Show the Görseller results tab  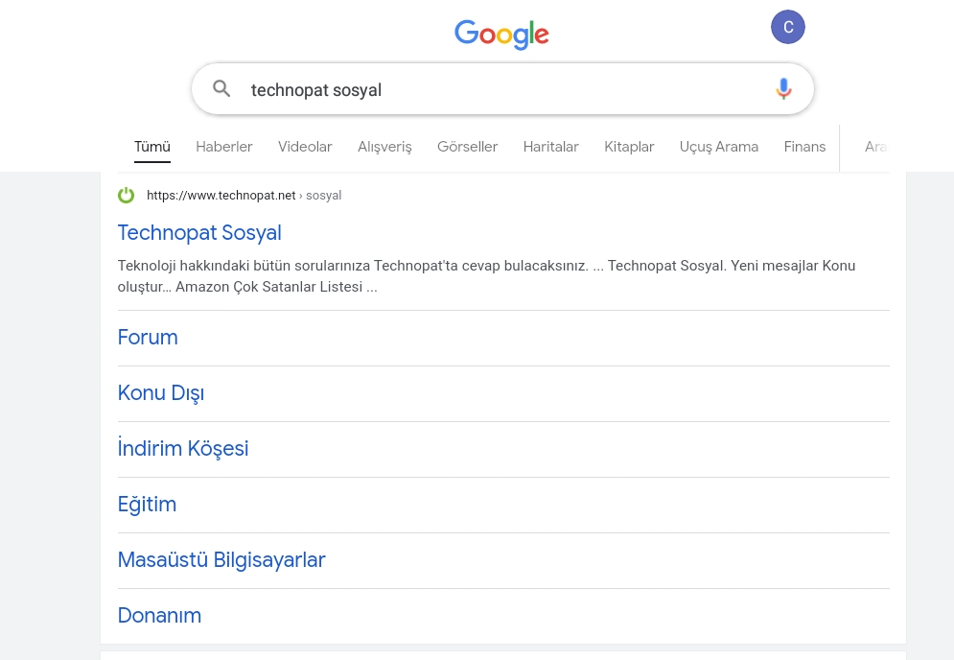coord(467,147)
